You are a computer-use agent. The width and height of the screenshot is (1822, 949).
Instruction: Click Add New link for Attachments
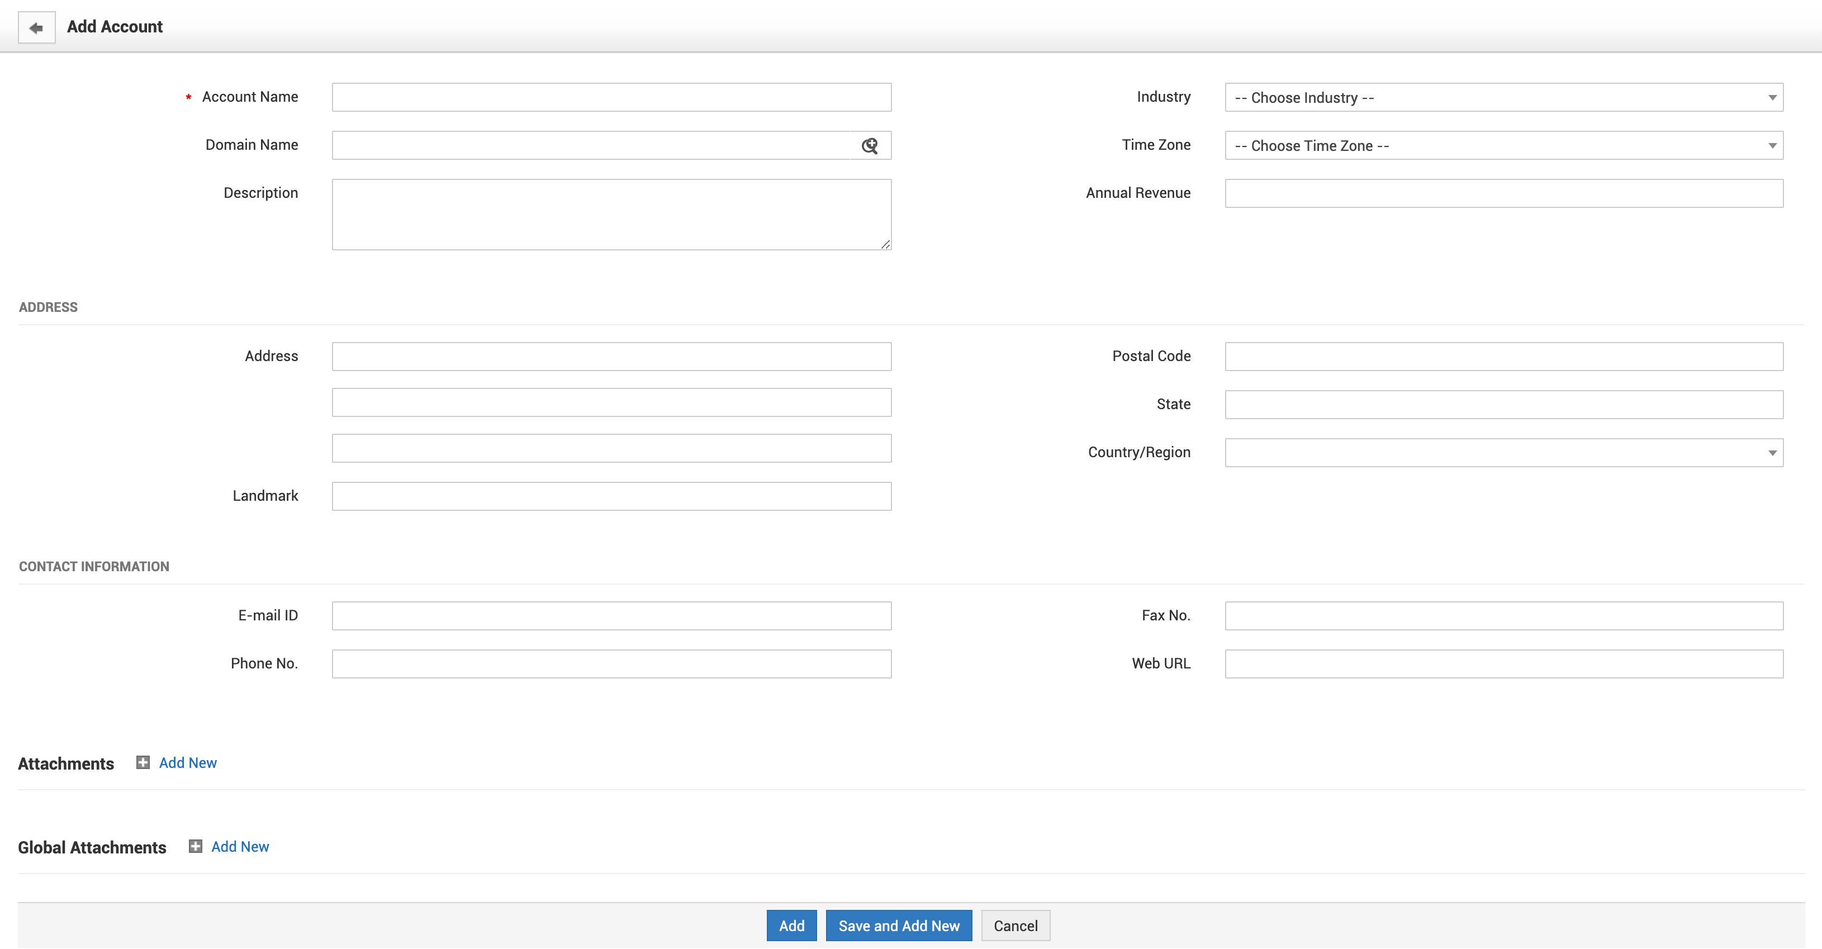pyautogui.click(x=187, y=762)
